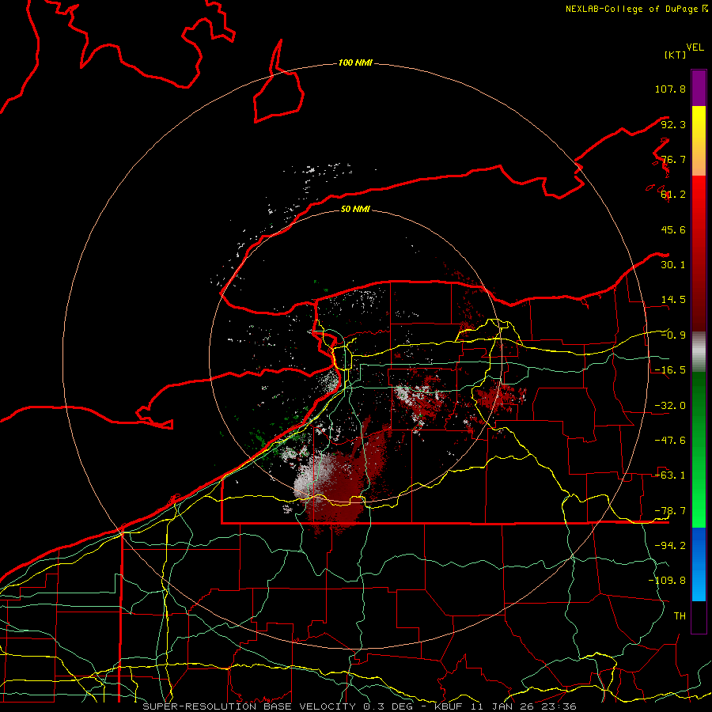Image resolution: width=712 pixels, height=712 pixels.
Task: Select the 14.5 scale value
Action: coord(673,300)
